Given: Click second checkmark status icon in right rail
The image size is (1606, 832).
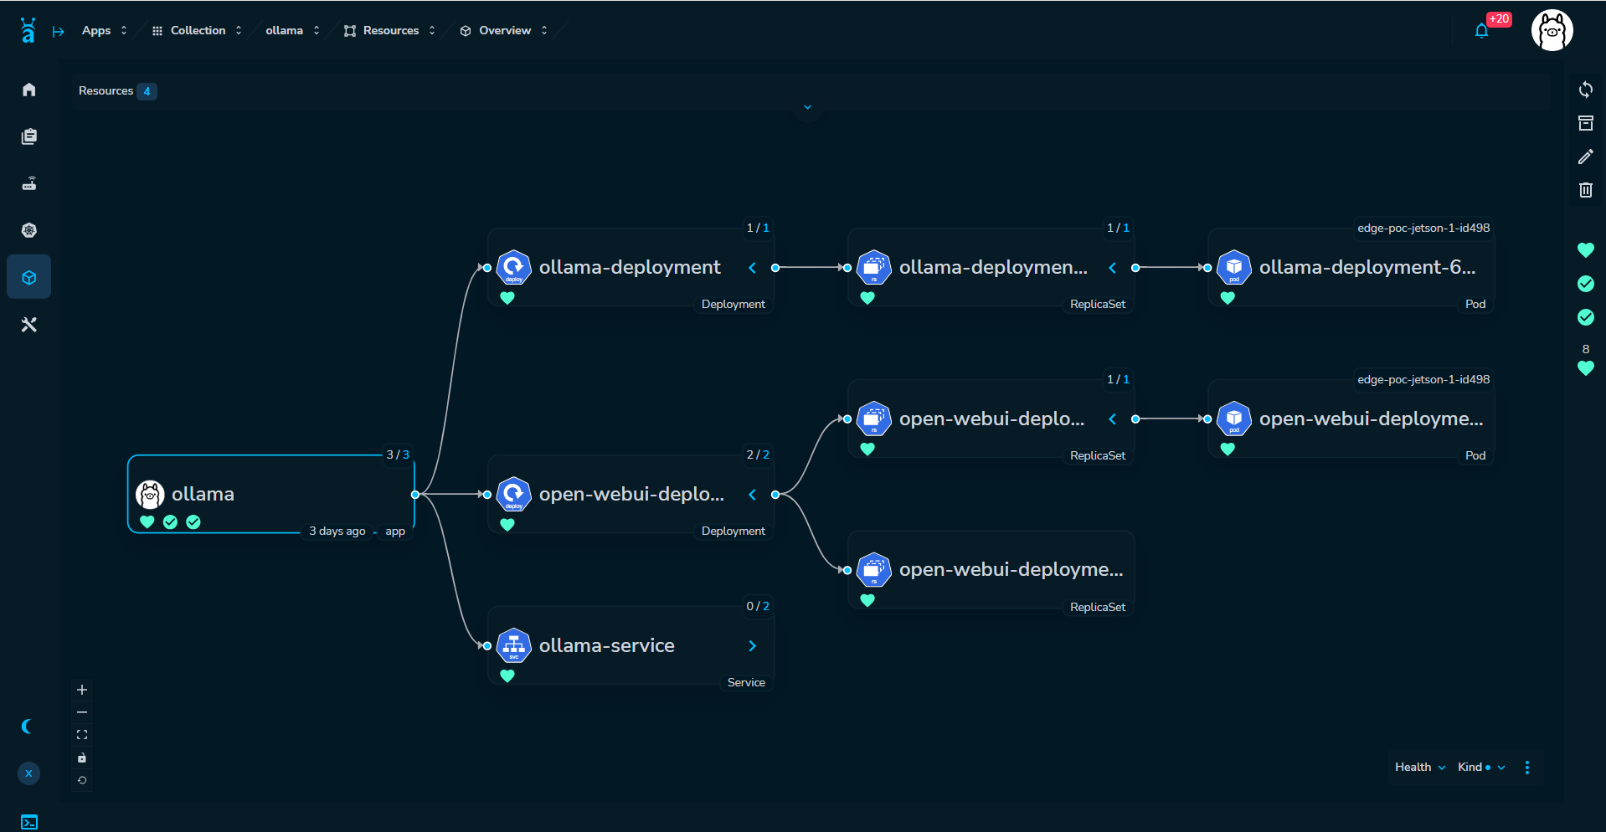Looking at the screenshot, I should click(x=1585, y=317).
